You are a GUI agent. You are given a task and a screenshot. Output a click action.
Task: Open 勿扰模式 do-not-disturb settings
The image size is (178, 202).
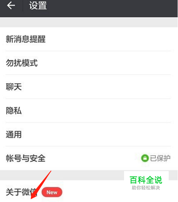point(89,63)
